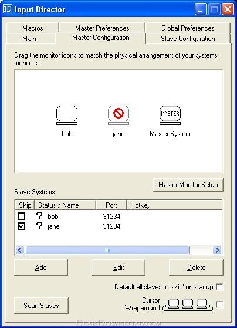Image resolution: width=237 pixels, height=328 pixels.
Task: Click the slave list left scroll arrow
Action: (20, 250)
